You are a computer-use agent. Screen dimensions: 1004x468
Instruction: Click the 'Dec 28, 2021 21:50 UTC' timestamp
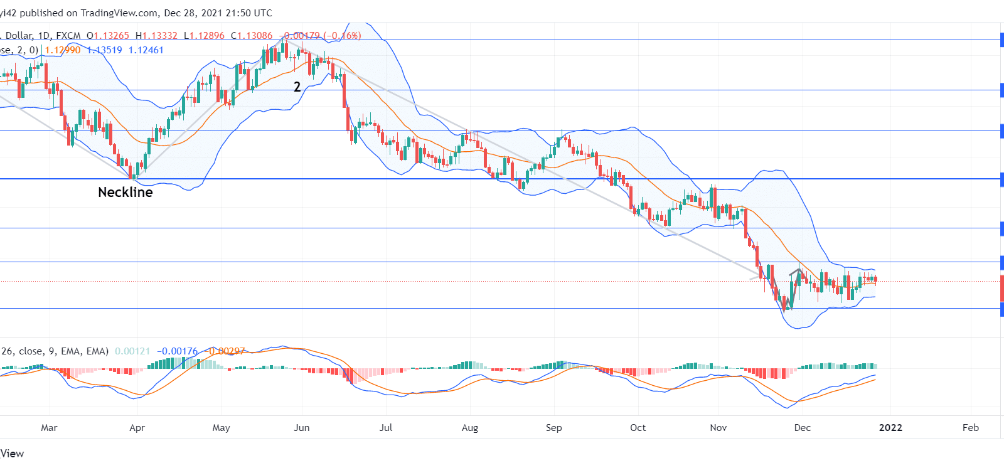(x=218, y=13)
